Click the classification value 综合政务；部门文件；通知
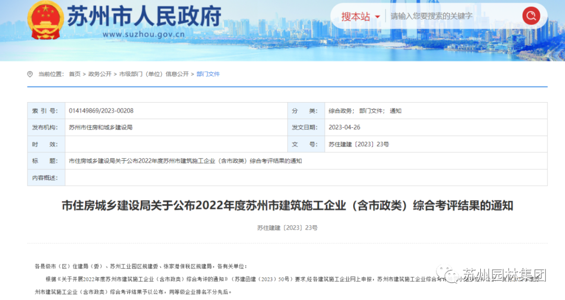This screenshot has height=300, width=565. tap(365, 111)
